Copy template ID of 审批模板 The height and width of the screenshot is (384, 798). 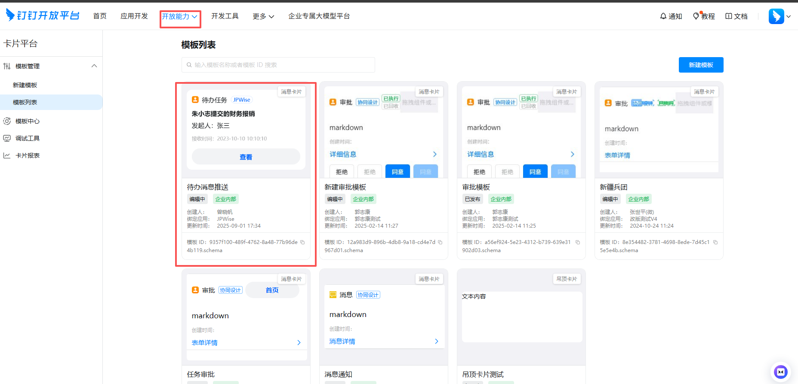(578, 242)
